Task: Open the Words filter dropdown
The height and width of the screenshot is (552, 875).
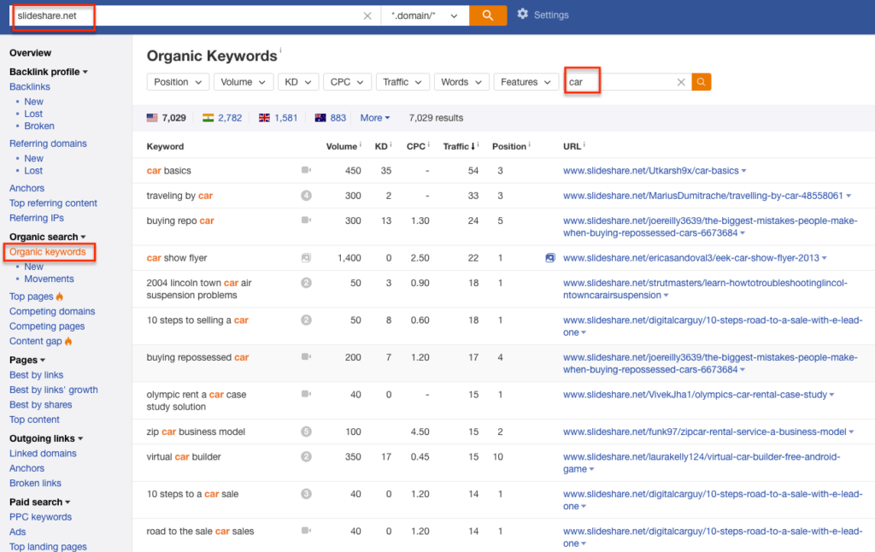Action: (461, 82)
